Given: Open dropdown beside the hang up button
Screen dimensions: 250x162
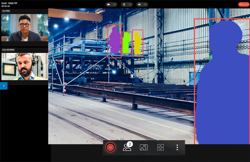Looking at the screenshot, I should pyautogui.click(x=246, y=5).
